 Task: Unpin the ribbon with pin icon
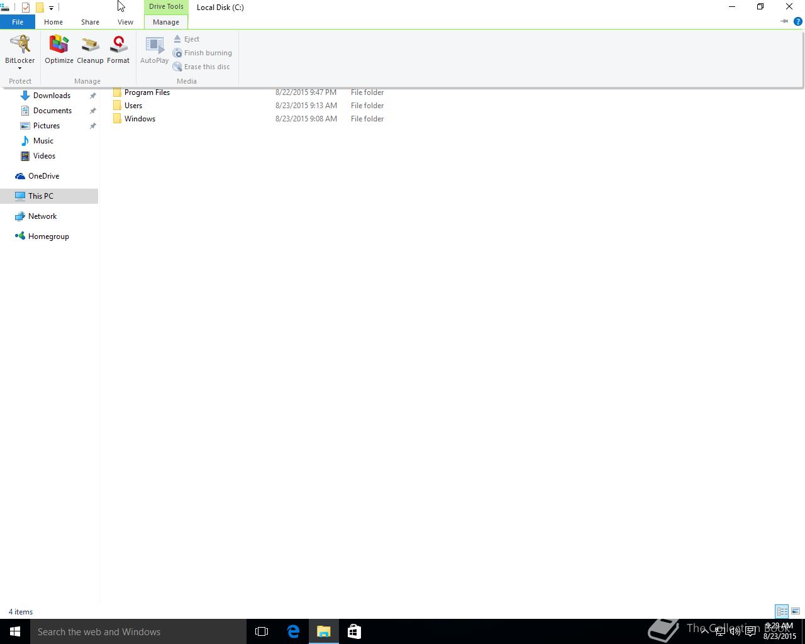(x=784, y=21)
